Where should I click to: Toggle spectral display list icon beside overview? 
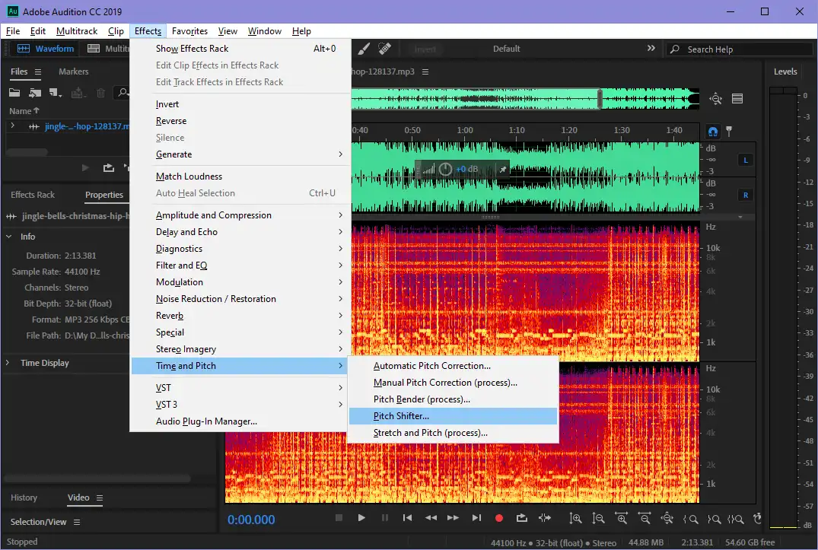(737, 99)
